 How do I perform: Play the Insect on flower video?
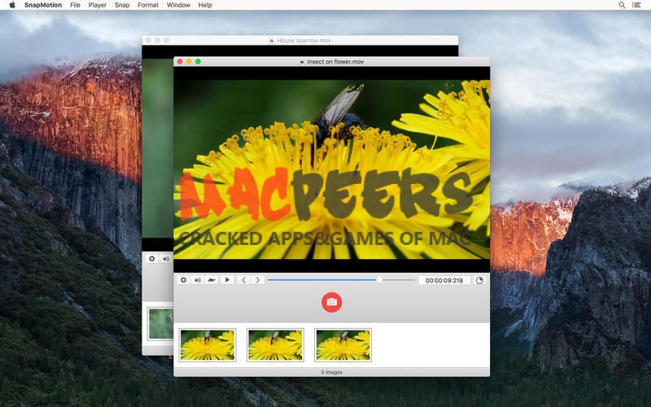pyautogui.click(x=227, y=280)
